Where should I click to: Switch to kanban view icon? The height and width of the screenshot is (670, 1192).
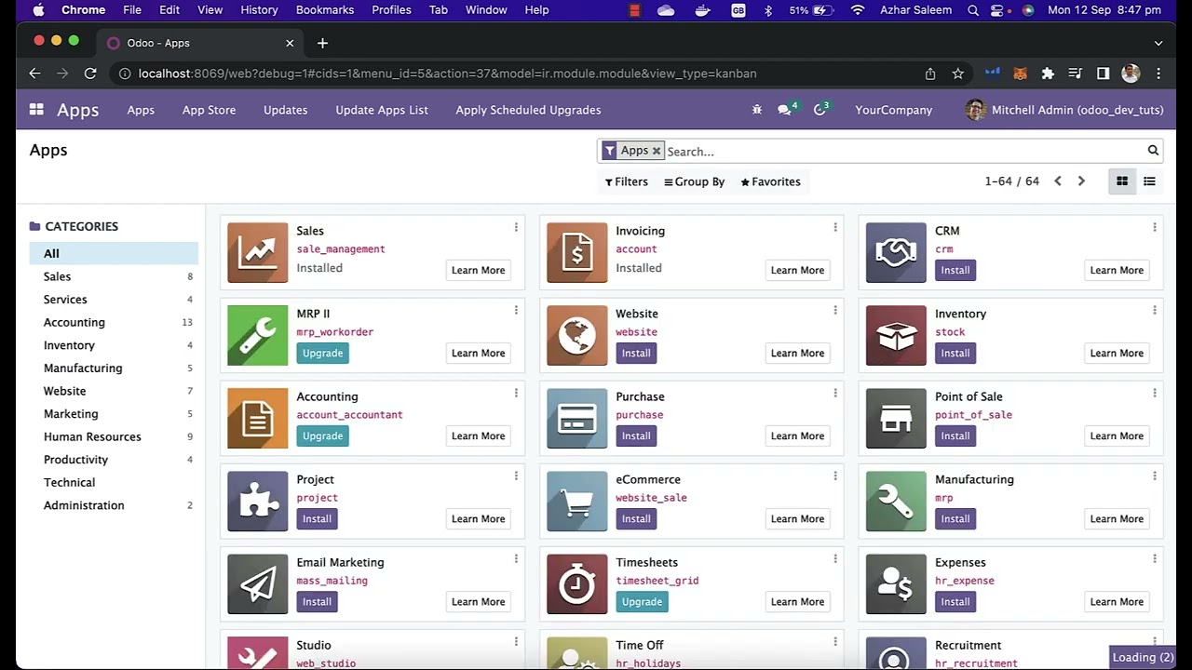click(1122, 181)
